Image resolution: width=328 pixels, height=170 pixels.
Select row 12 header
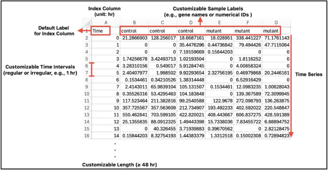click(x=87, y=107)
